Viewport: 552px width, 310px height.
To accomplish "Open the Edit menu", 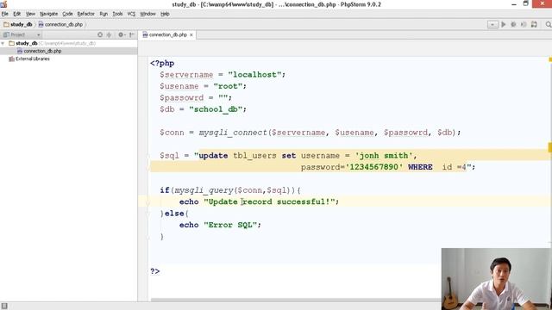I will coord(17,14).
